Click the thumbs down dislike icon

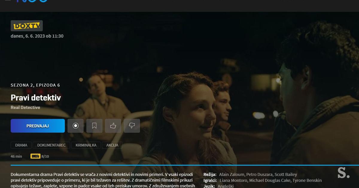click(x=132, y=126)
